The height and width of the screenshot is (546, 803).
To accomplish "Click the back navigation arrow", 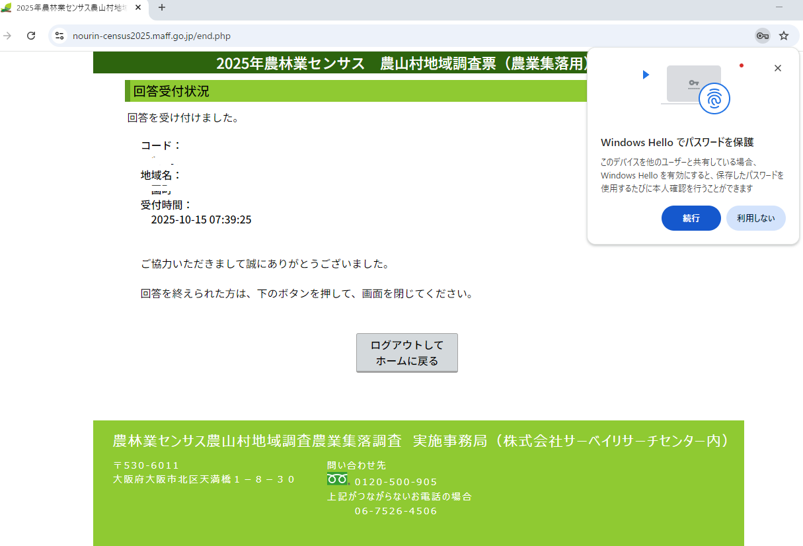I will pyautogui.click(x=7, y=36).
